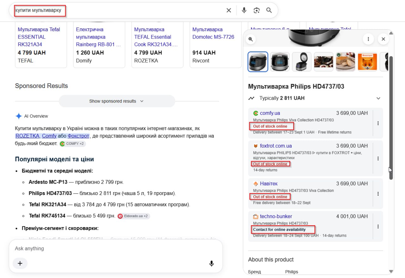The height and width of the screenshot is (278, 405).
Task: Click the Sponsored Results heading
Action: (x=41, y=86)
